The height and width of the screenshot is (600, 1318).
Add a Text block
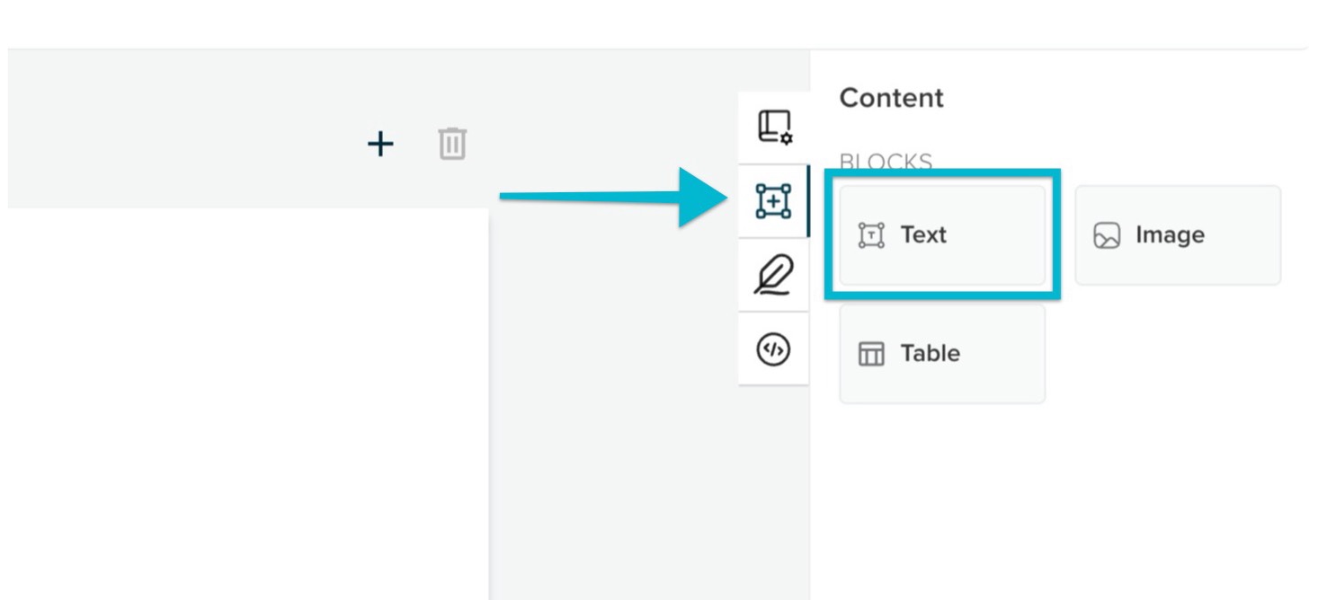point(942,235)
